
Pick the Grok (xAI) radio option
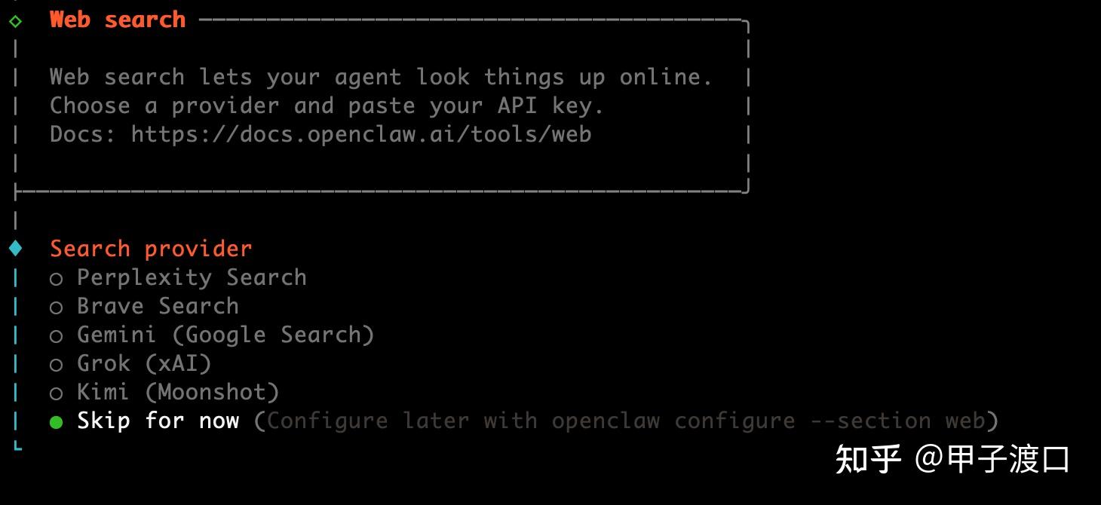click(57, 364)
